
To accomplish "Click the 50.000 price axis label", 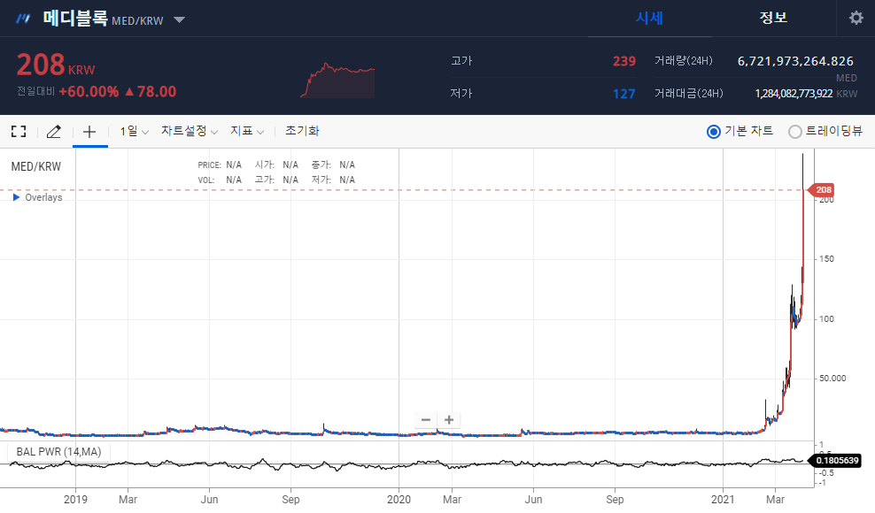I will pos(832,378).
